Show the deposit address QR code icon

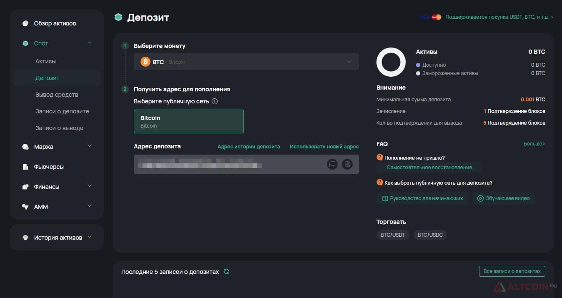[x=347, y=164]
